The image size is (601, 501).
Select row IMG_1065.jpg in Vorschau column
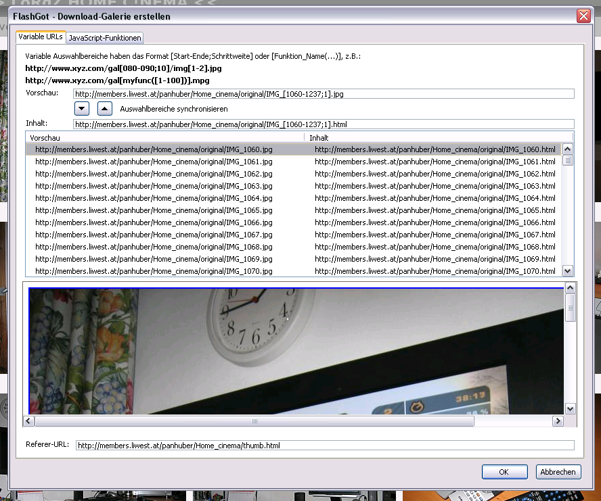click(x=154, y=210)
